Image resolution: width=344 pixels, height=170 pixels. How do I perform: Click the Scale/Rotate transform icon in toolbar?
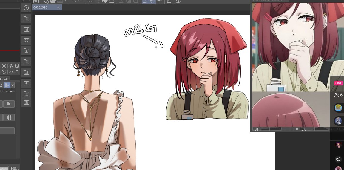(112, 1)
